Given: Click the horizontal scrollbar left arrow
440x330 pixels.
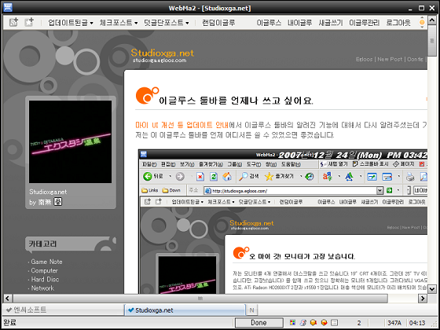Looking at the screenshot, I should 9,298.
